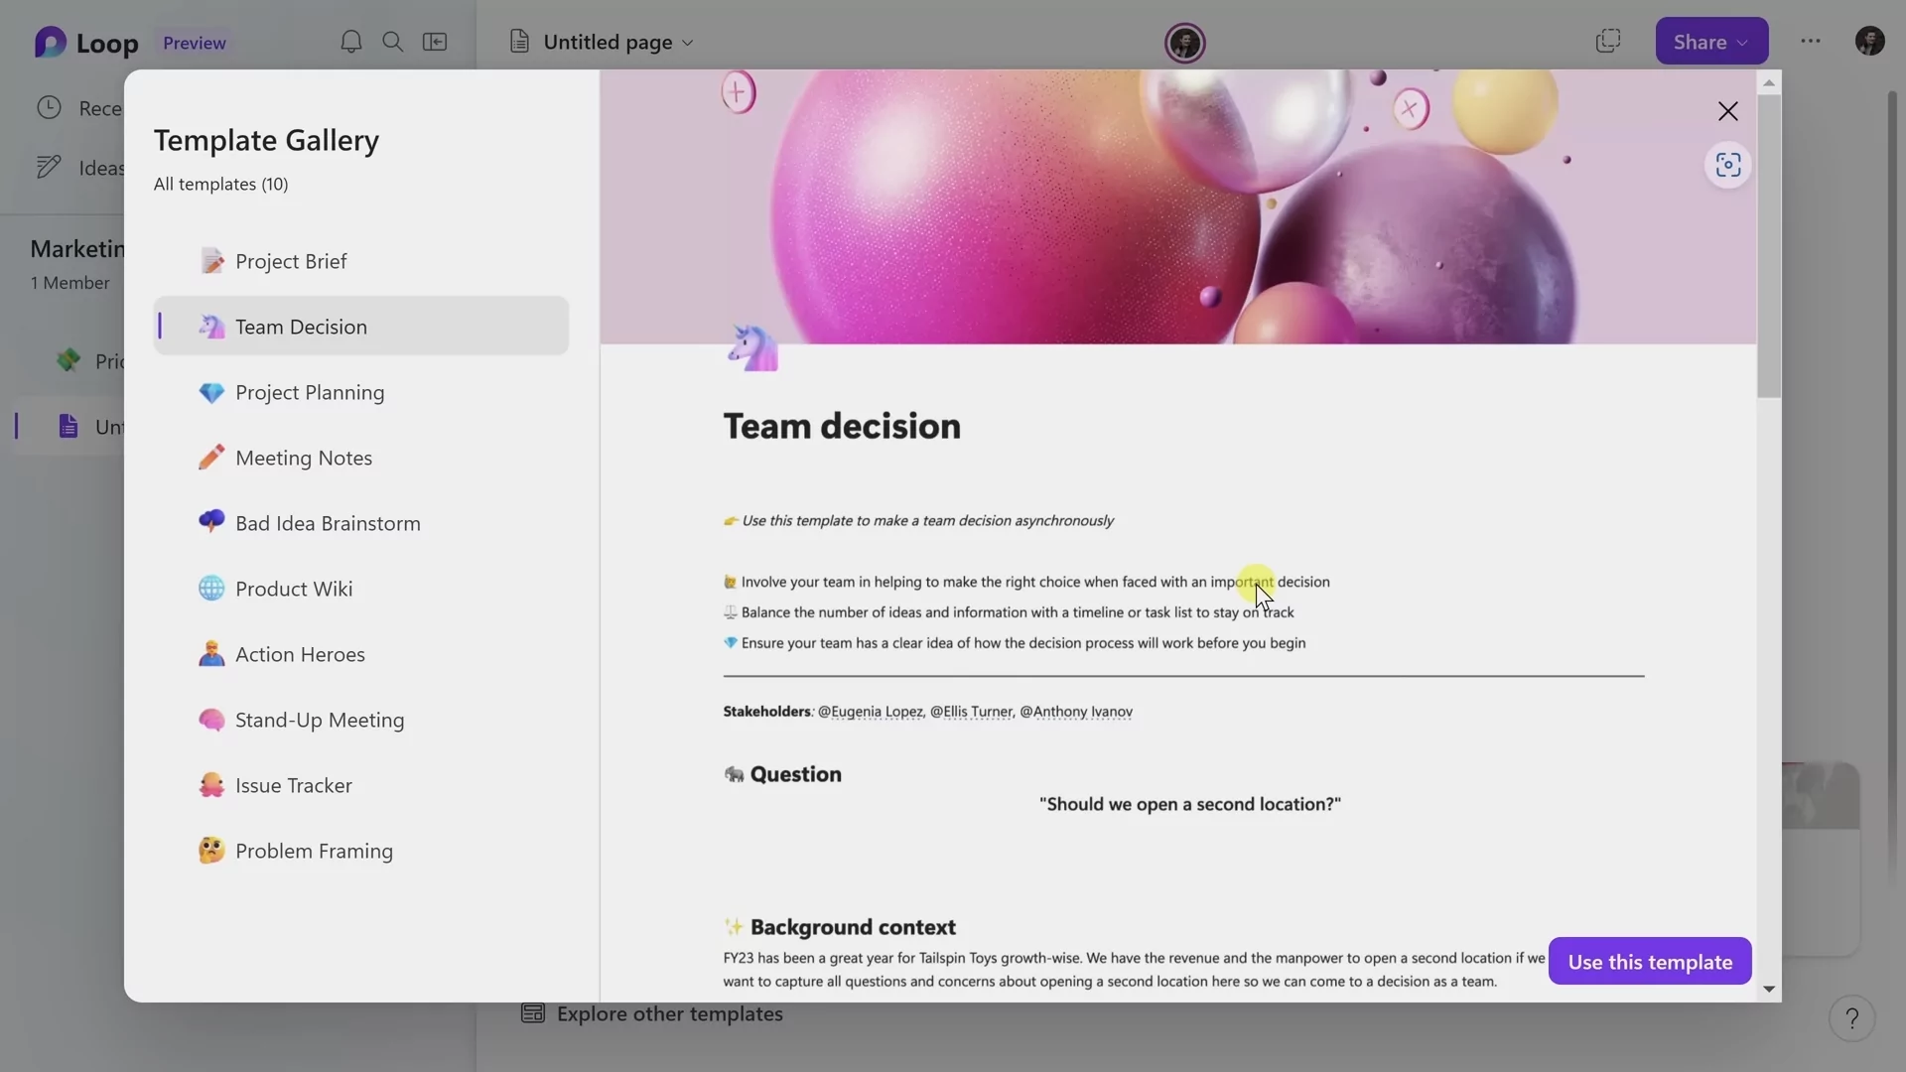Screen dimensions: 1906x1072
Task: Click Explore other templates link
Action: click(669, 1013)
